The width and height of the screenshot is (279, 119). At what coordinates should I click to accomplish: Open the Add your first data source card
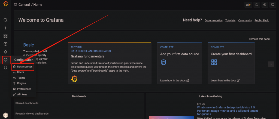(180, 63)
